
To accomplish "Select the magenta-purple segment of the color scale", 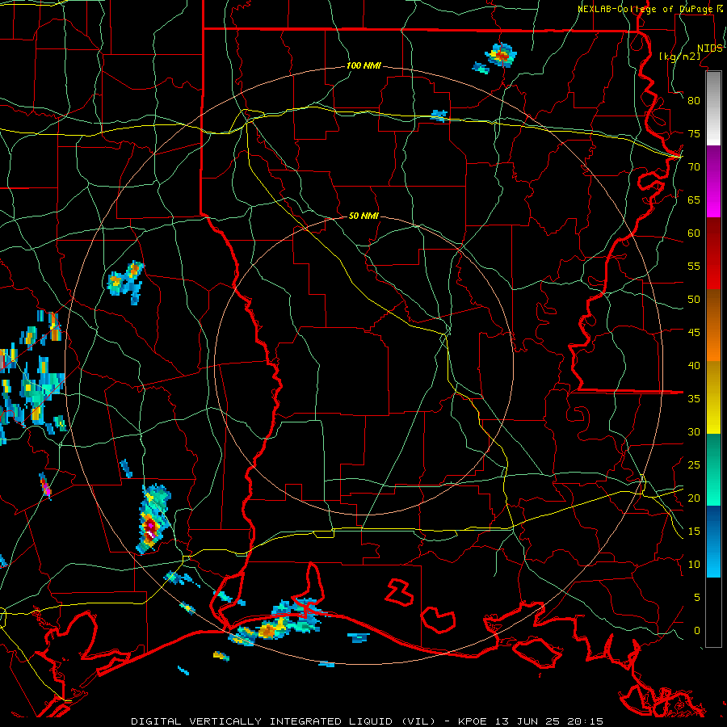I will coord(713,181).
